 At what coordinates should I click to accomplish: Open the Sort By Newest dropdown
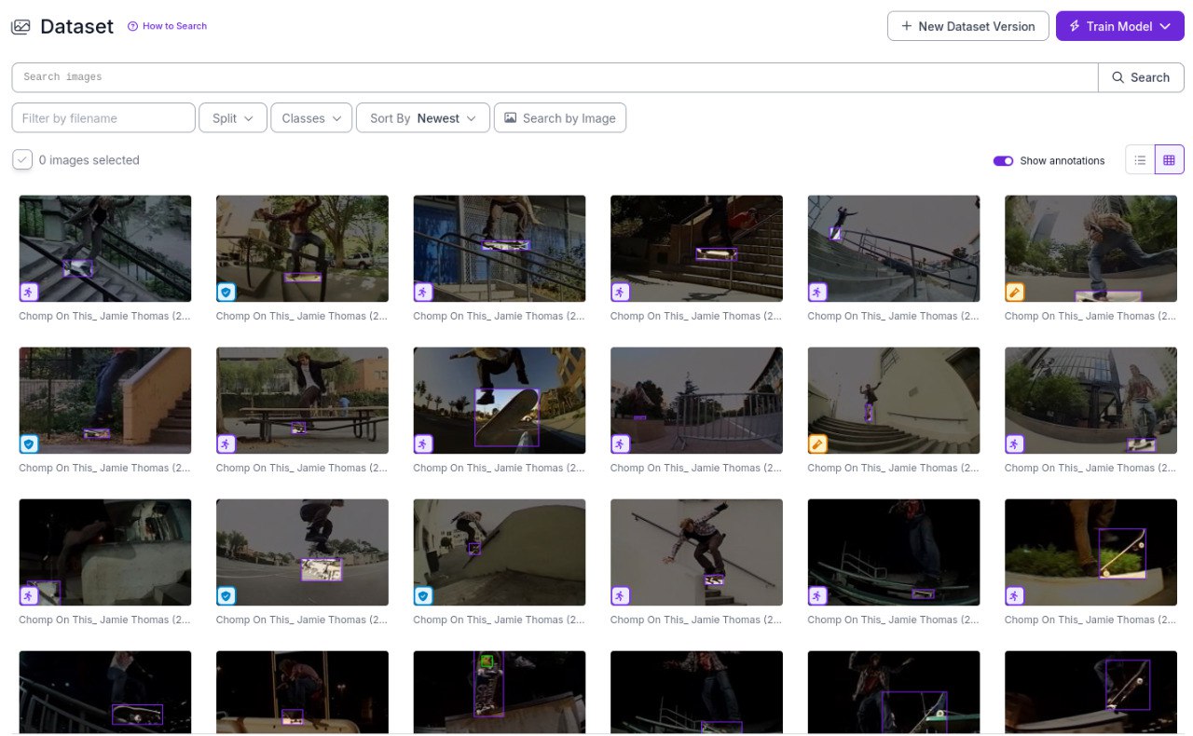point(423,118)
